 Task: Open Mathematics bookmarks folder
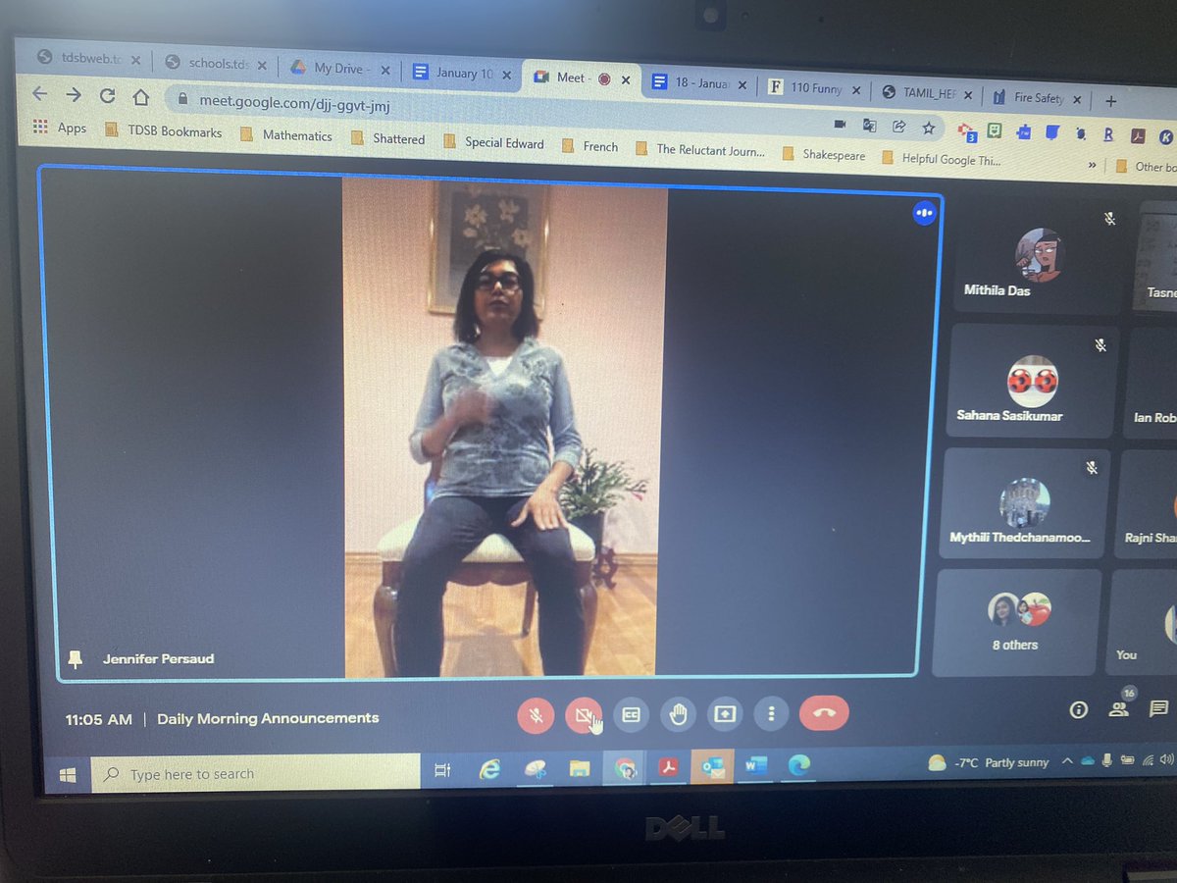point(286,135)
